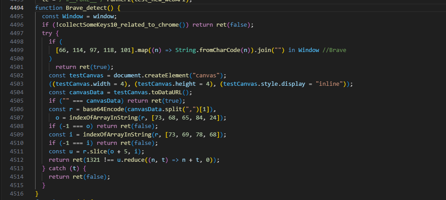This screenshot has height=200, width=446.
Task: Click toDataURL method call
Action: 167,92
